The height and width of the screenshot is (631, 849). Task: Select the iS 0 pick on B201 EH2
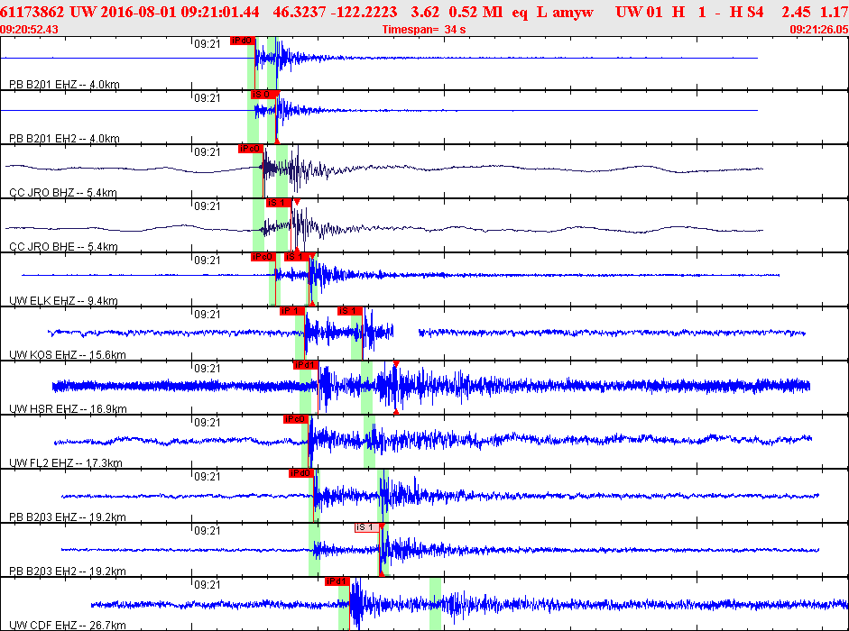pyautogui.click(x=263, y=95)
